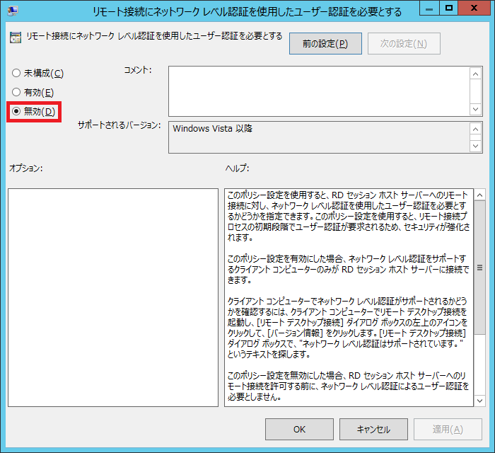
Task: Click the help text paragraph starting このポリシー設定を使用すると
Action: click(348, 216)
